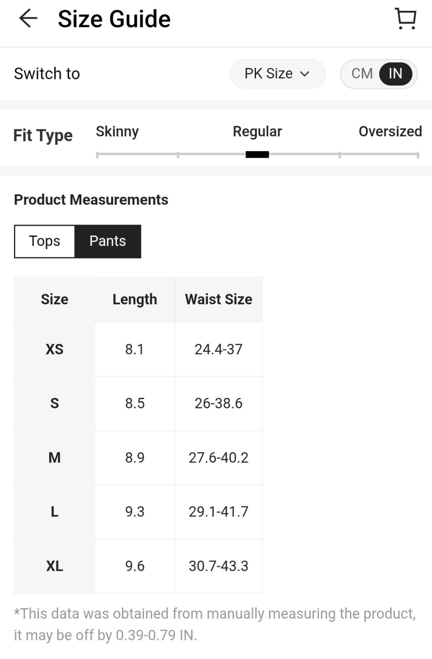Go back using the arrow icon
This screenshot has width=432, height=659.
point(28,19)
